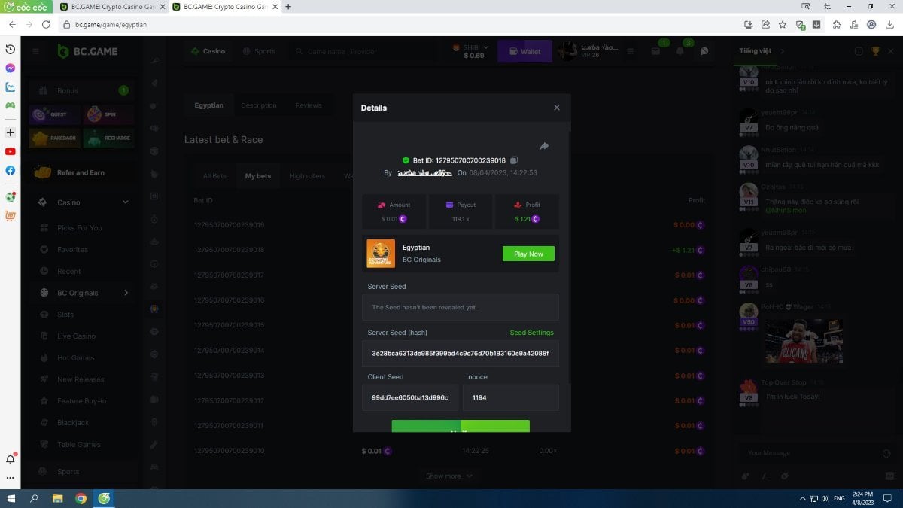This screenshot has height=508, width=903.
Task: Open YouTube from the browser sidebar
Action: (x=11, y=151)
